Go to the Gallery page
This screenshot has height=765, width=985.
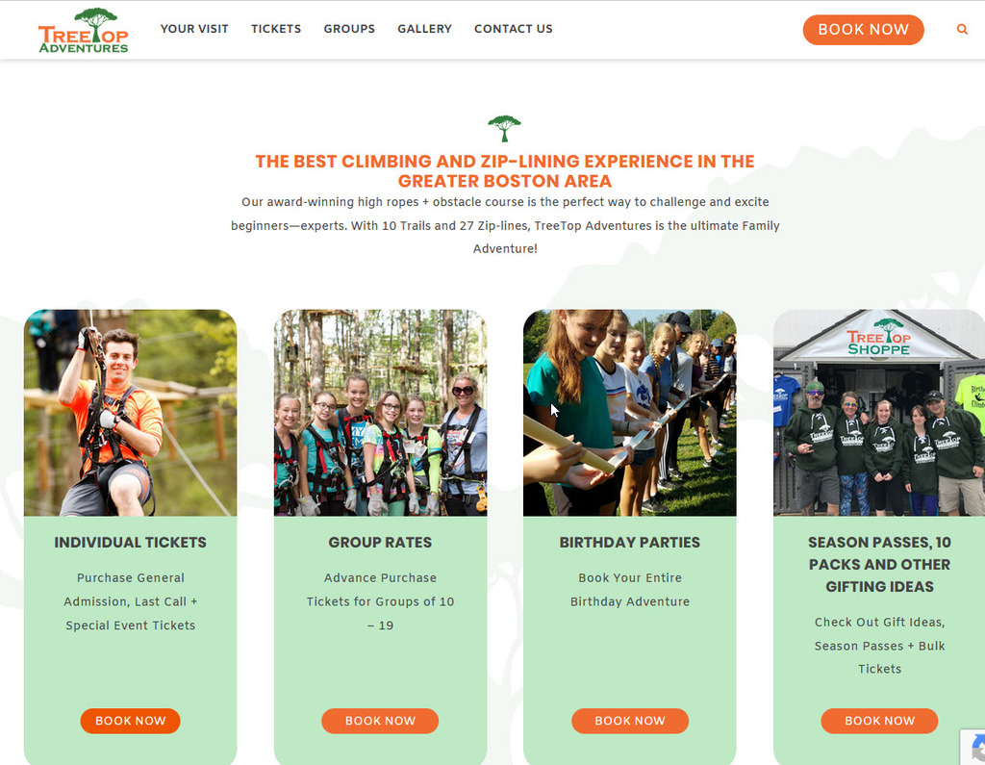pyautogui.click(x=424, y=29)
